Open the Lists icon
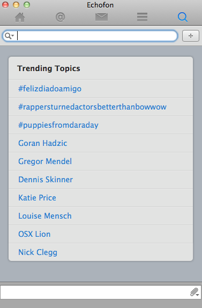 click(x=142, y=17)
